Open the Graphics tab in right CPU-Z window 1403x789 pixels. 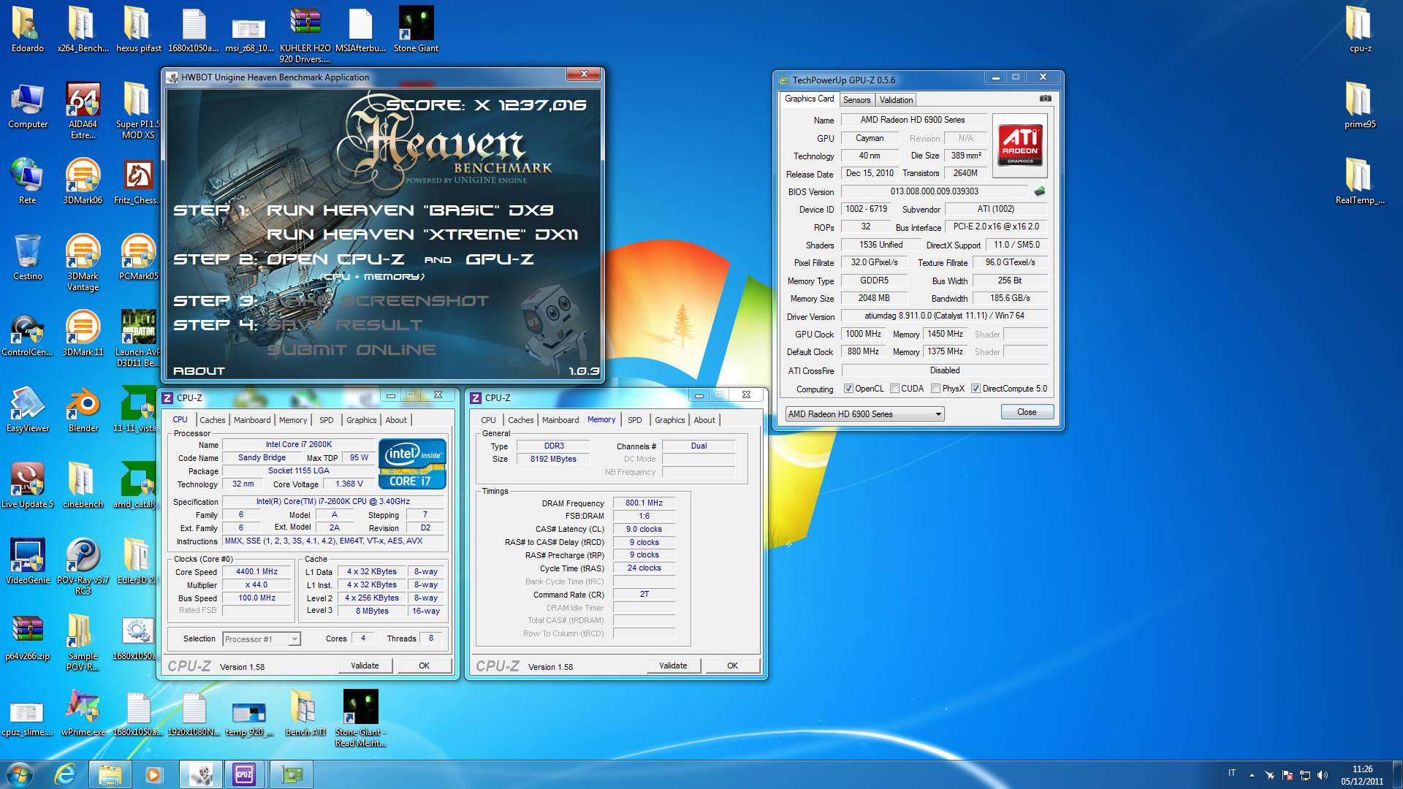pyautogui.click(x=670, y=420)
